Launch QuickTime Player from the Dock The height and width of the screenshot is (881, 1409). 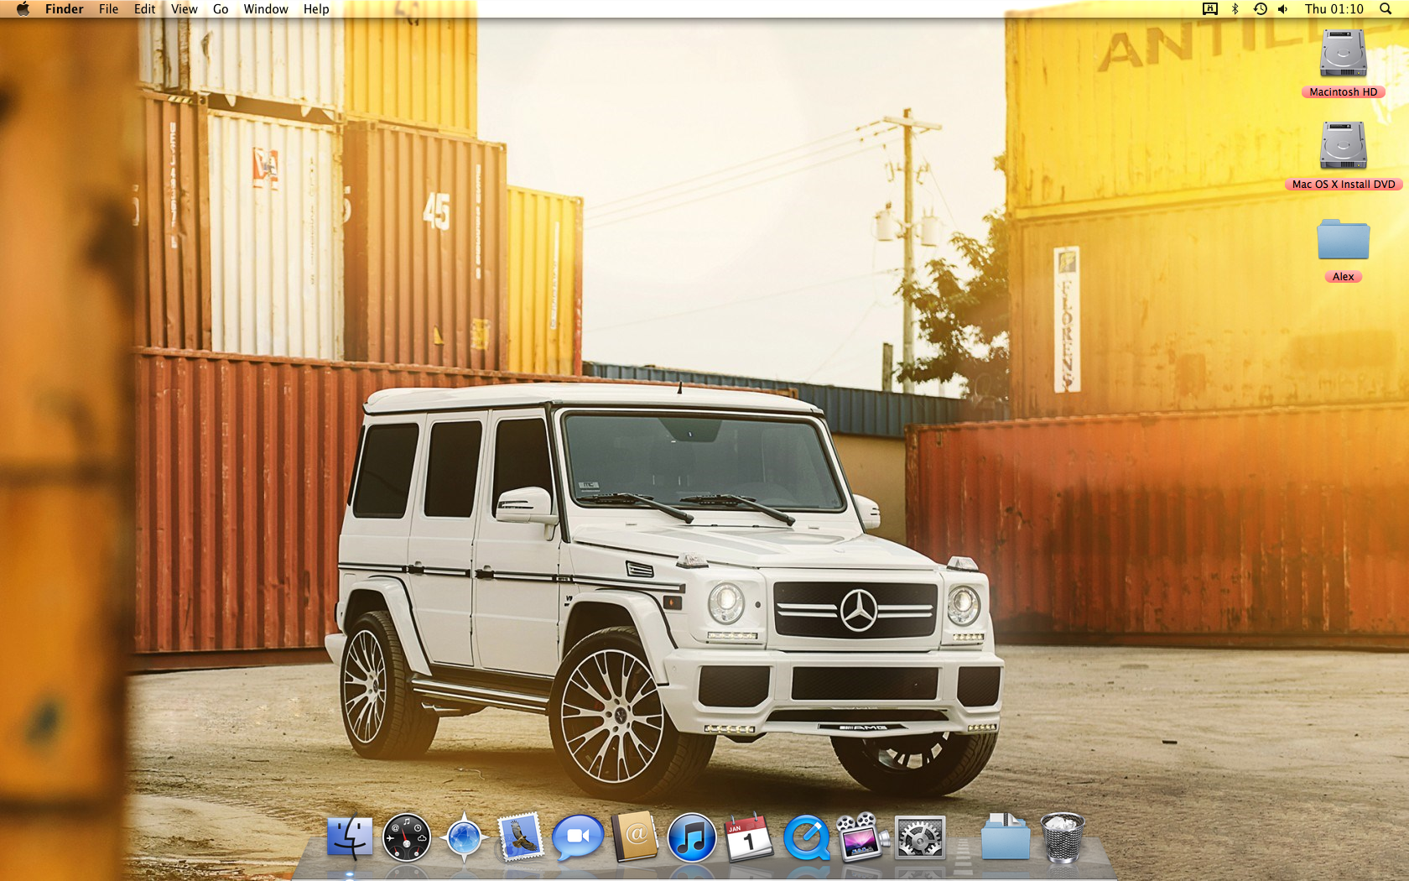coord(807,837)
